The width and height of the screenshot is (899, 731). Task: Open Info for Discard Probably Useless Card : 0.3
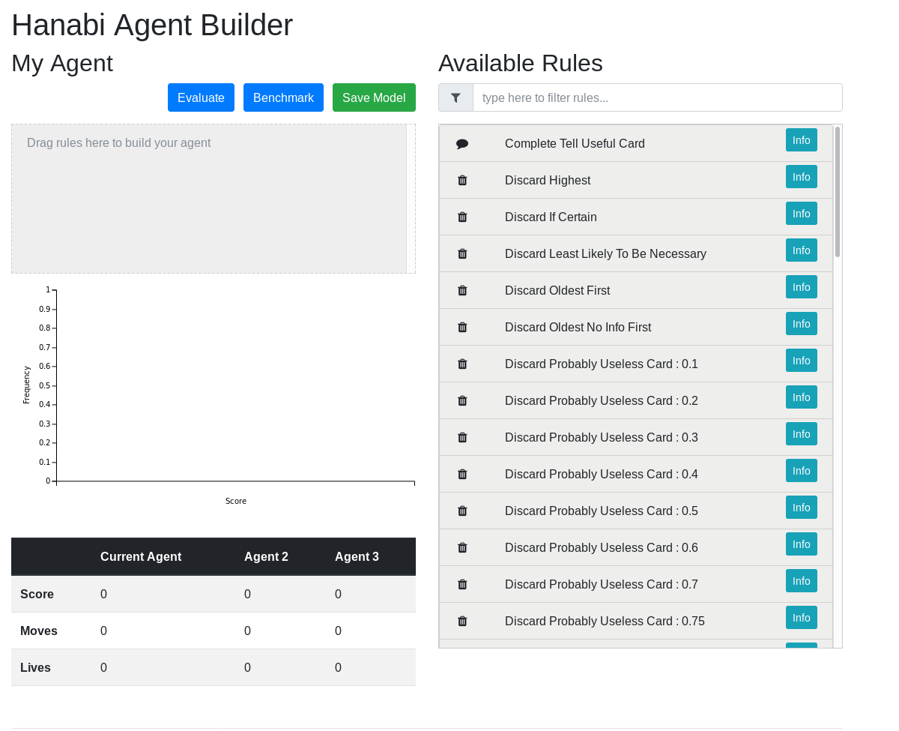802,433
